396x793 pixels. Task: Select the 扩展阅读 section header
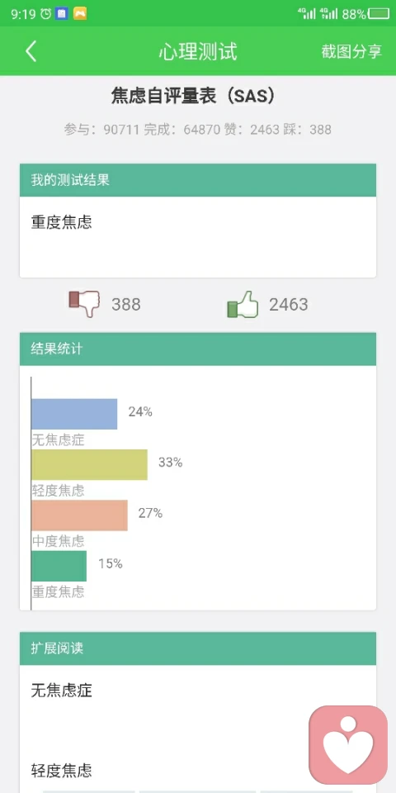point(198,648)
